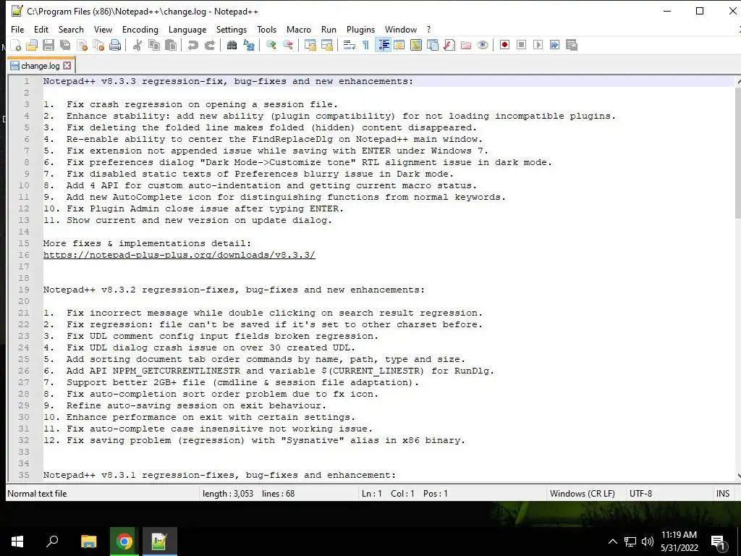Create a new file with the New toolbar icon

pos(16,45)
